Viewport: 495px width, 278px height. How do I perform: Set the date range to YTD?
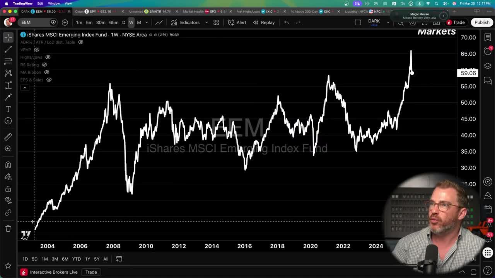[x=77, y=259]
